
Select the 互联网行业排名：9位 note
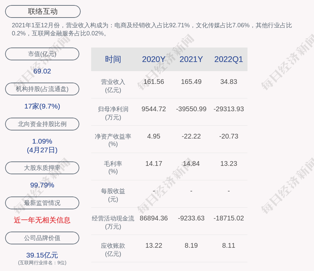[42, 263]
